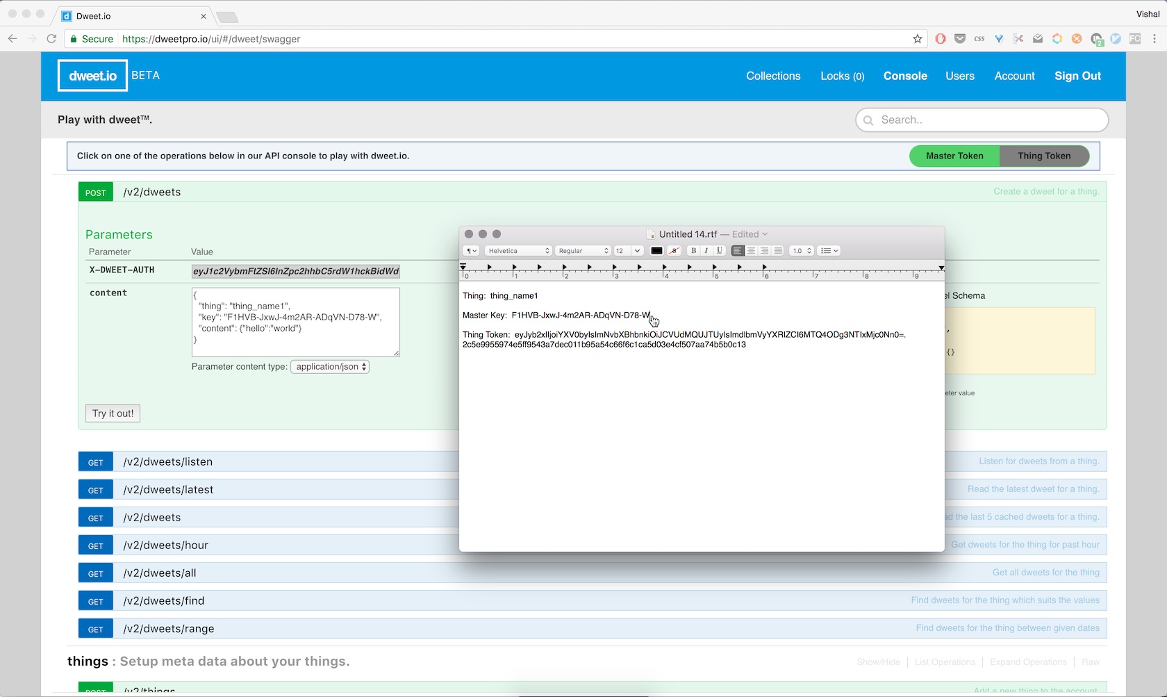
Task: Click the scissors clipping extension icon
Action: [x=1018, y=39]
